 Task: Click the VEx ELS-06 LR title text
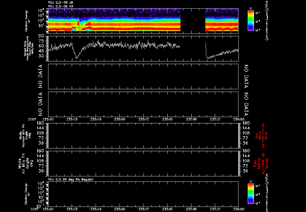[x=60, y=2]
